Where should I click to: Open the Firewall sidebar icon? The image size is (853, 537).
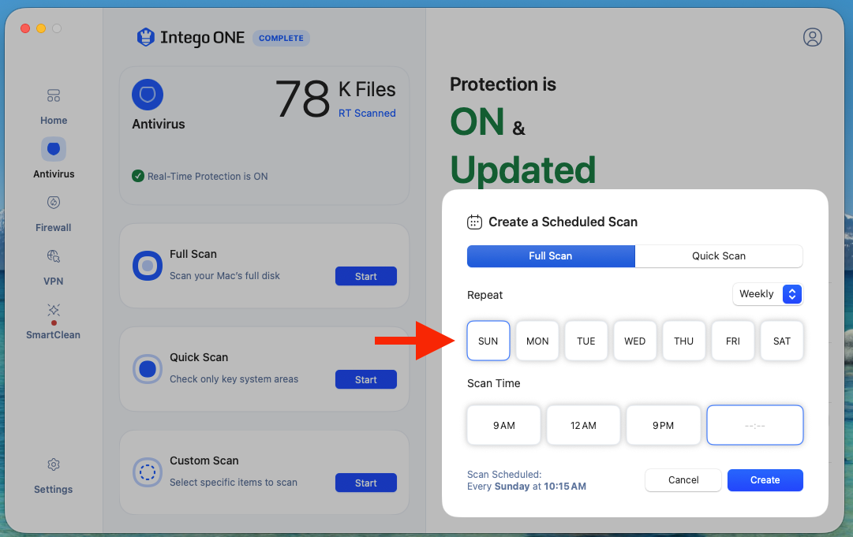pyautogui.click(x=54, y=202)
